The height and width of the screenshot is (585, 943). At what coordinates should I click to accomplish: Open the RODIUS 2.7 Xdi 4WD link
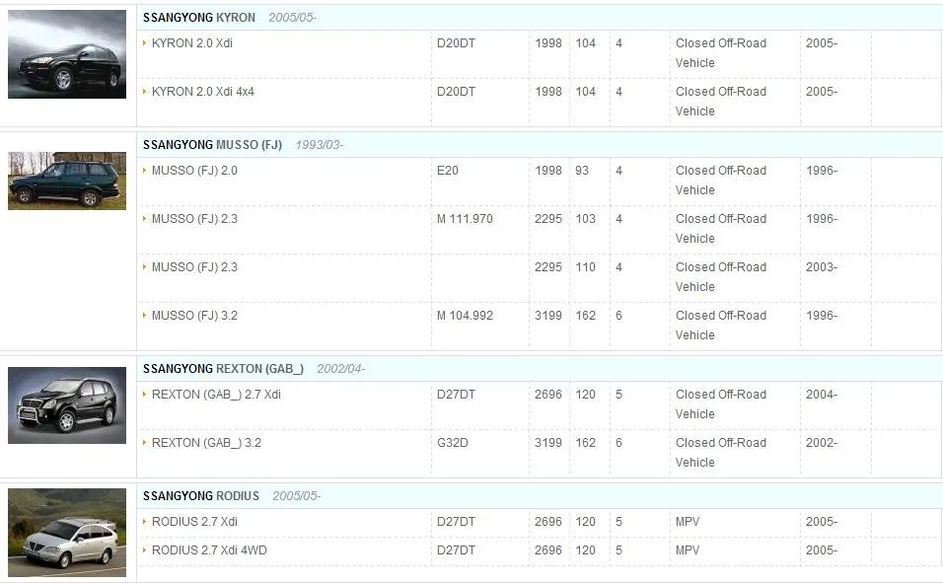click(x=209, y=550)
